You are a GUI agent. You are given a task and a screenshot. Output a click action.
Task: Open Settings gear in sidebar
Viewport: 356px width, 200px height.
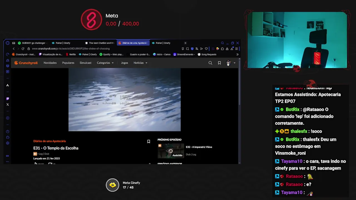pyautogui.click(x=8, y=143)
